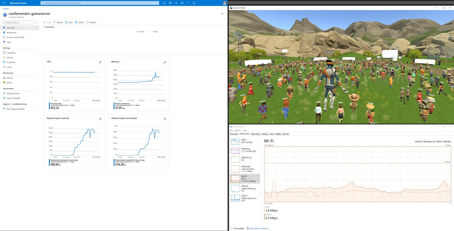Open the Options menu in Task Manager
This screenshot has height=231, width=454.
238,130
